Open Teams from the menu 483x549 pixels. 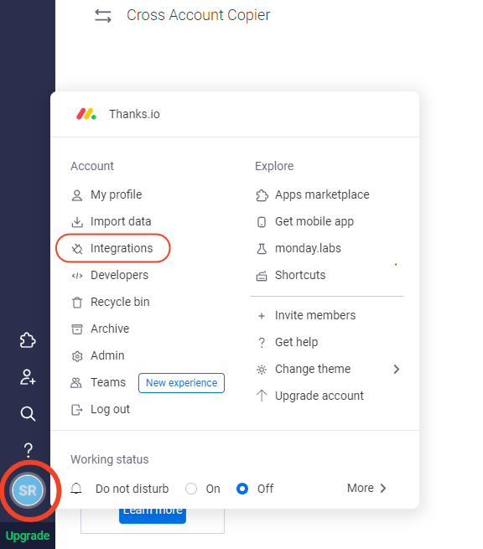(108, 382)
